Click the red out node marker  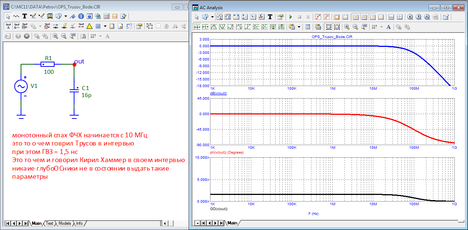tap(74, 64)
